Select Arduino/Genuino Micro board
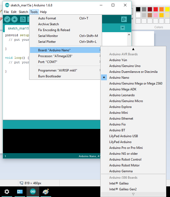 (x=133, y=101)
